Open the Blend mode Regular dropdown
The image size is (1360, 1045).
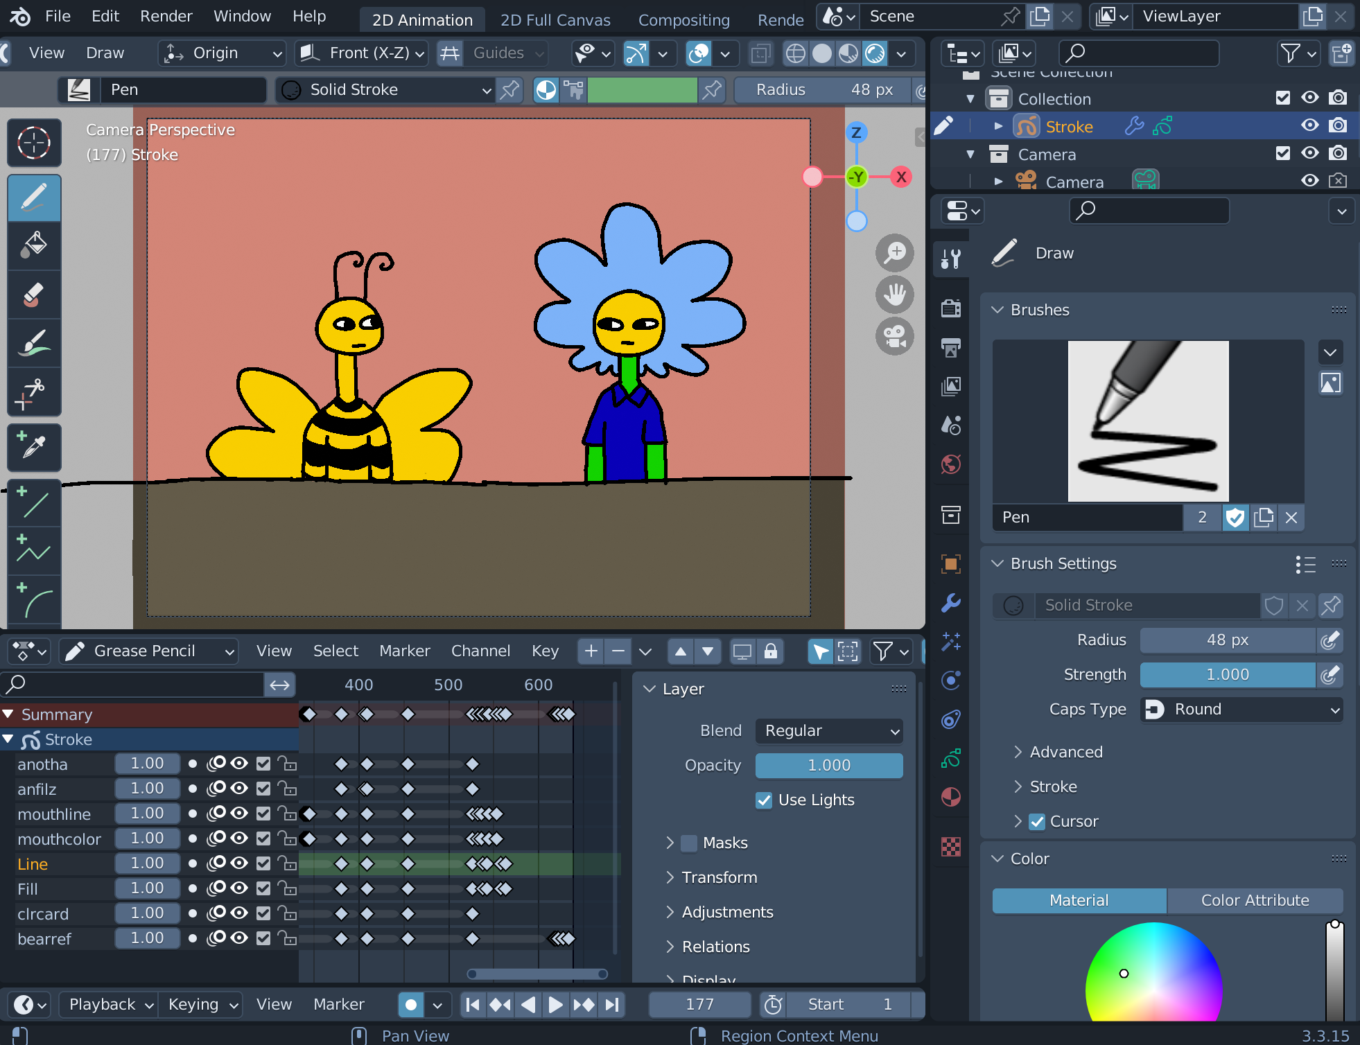pos(829,731)
